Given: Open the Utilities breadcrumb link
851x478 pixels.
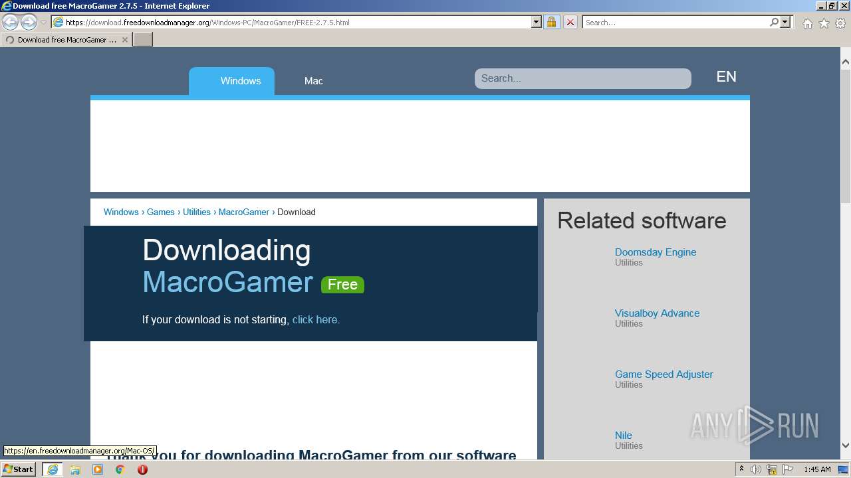Looking at the screenshot, I should 197,212.
